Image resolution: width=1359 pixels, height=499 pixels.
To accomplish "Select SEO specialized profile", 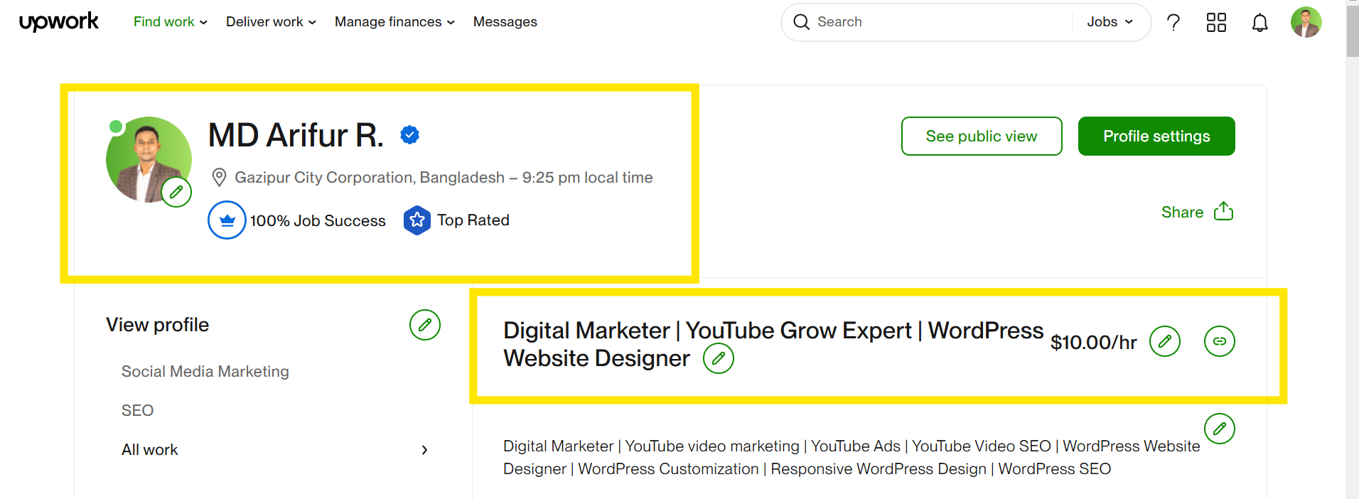I will [137, 410].
